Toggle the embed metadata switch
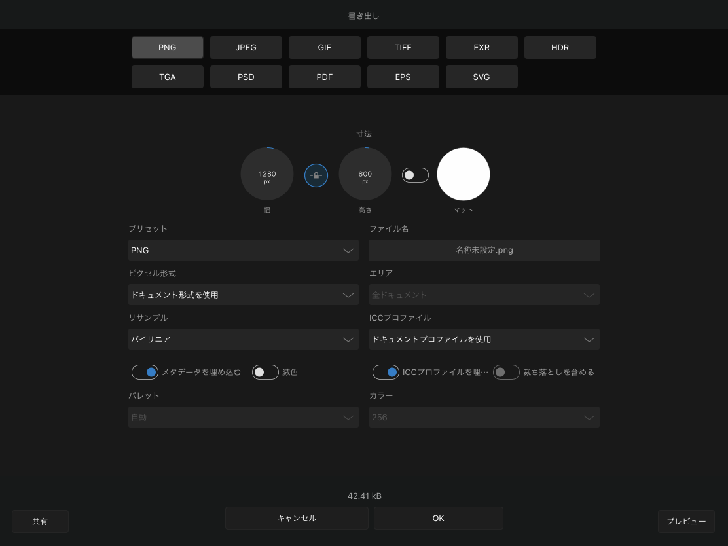This screenshot has width=728, height=546. [x=145, y=372]
